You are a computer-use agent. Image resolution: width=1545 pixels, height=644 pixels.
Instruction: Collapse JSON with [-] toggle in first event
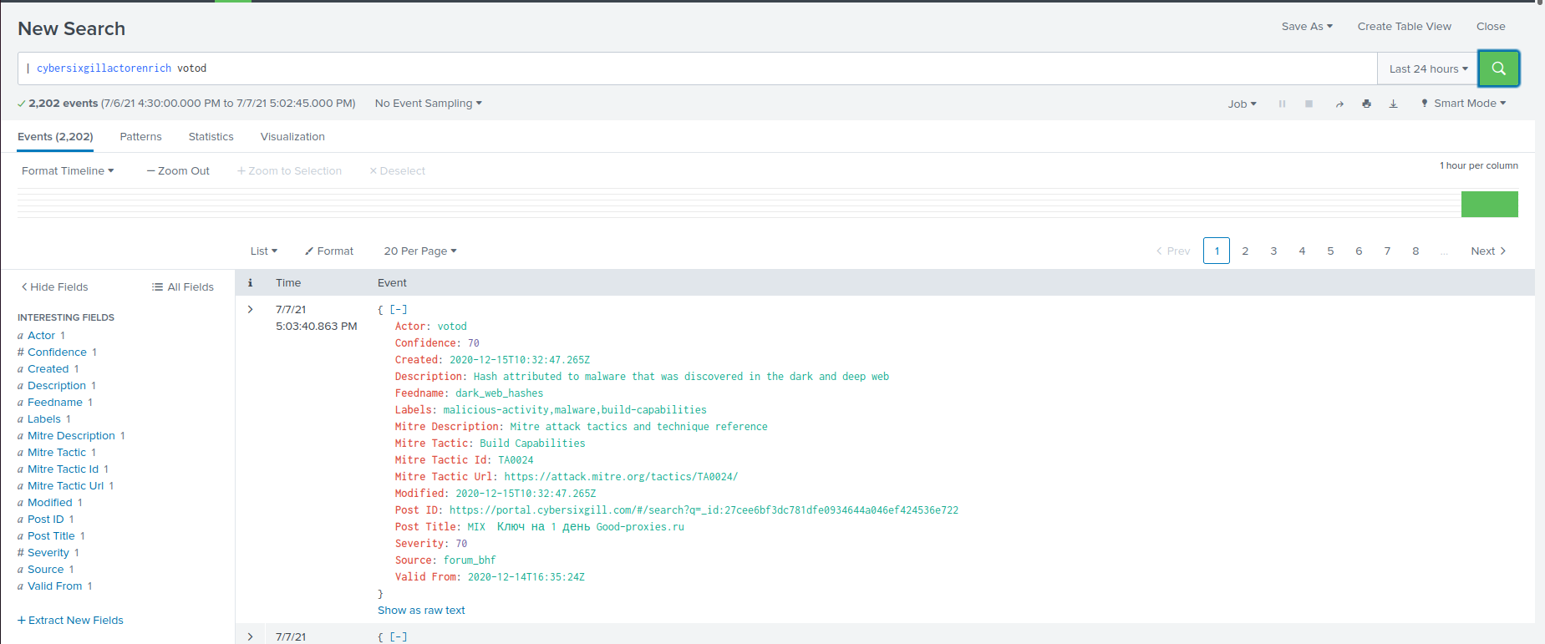[x=399, y=309]
